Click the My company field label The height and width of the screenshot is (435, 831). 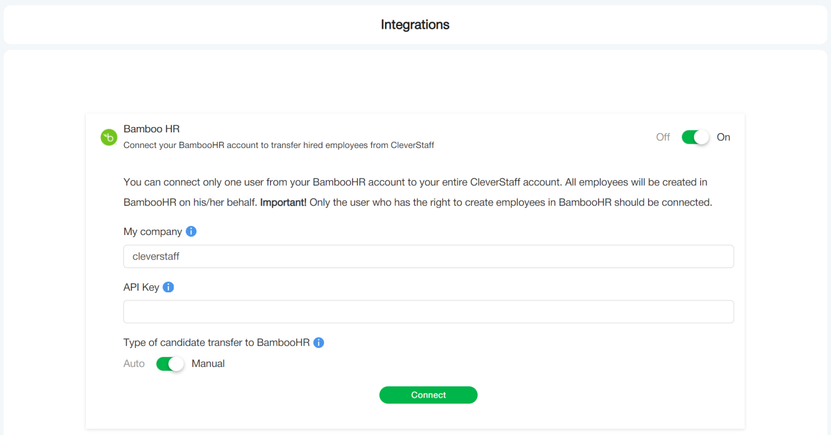[x=153, y=231]
